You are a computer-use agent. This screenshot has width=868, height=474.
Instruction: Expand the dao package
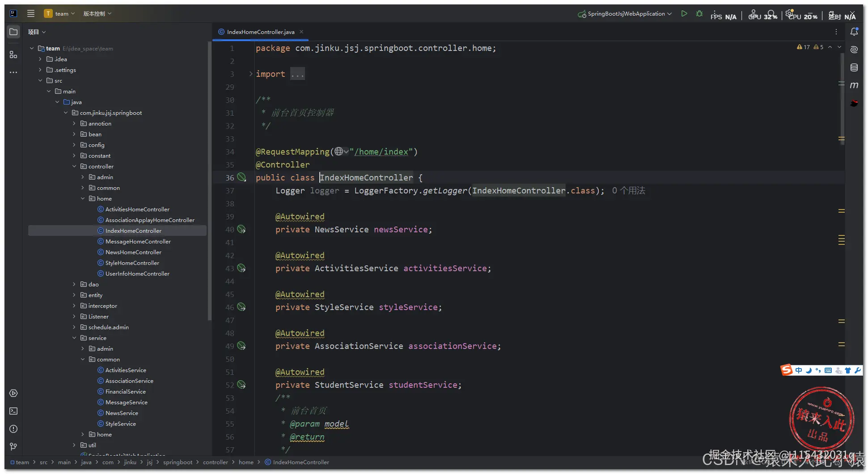tap(74, 284)
